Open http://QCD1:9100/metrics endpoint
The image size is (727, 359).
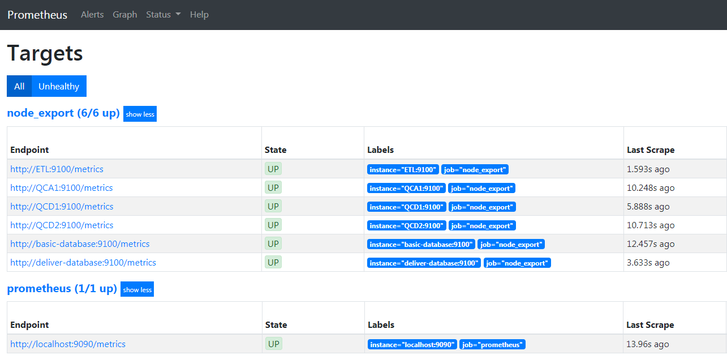(62, 206)
